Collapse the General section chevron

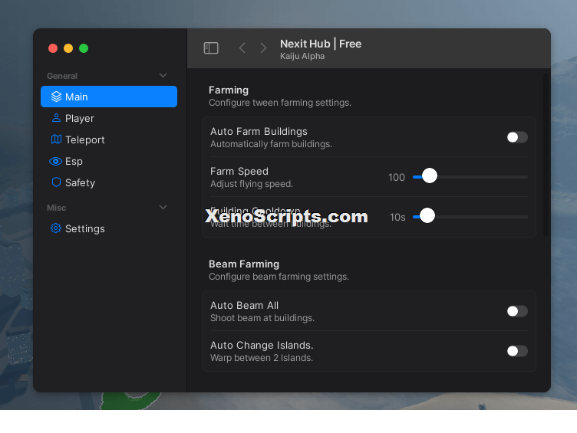coord(163,75)
